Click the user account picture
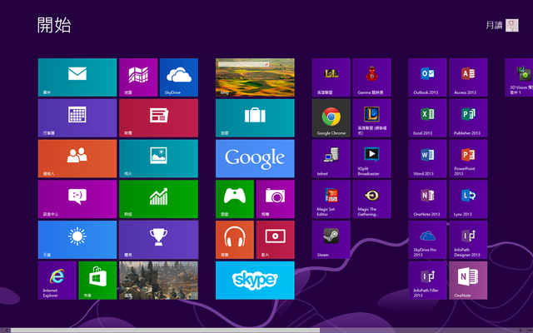Screen dimensions: 533x333 click(x=512, y=26)
